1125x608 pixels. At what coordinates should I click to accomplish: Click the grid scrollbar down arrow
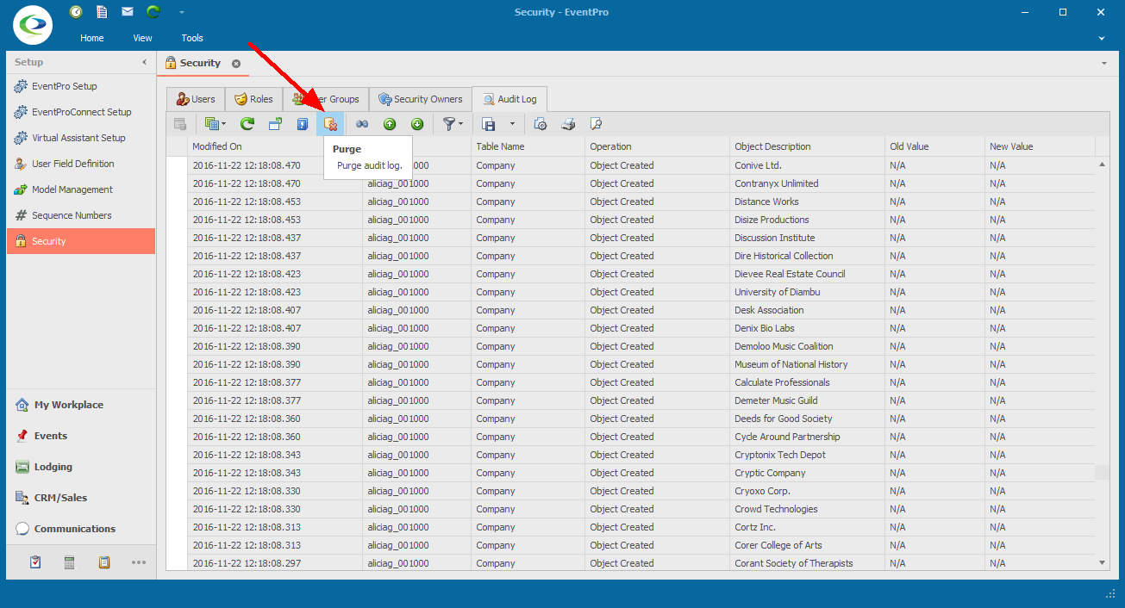point(1103,562)
